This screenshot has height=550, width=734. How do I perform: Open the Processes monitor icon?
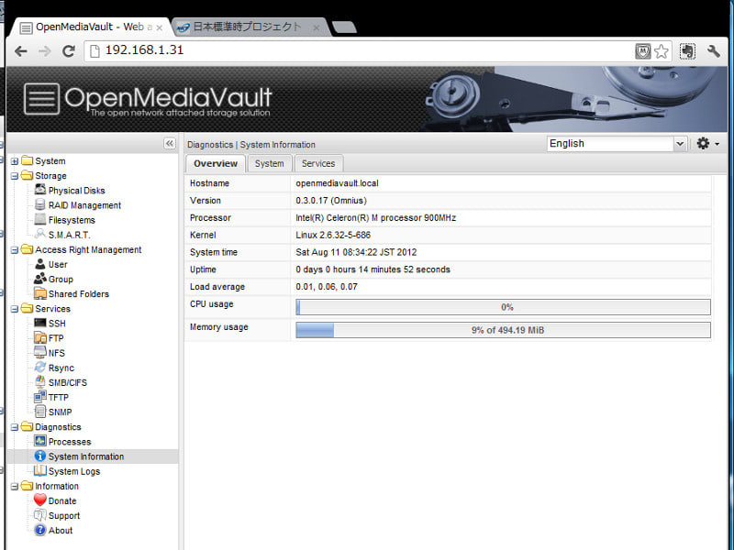click(x=40, y=442)
